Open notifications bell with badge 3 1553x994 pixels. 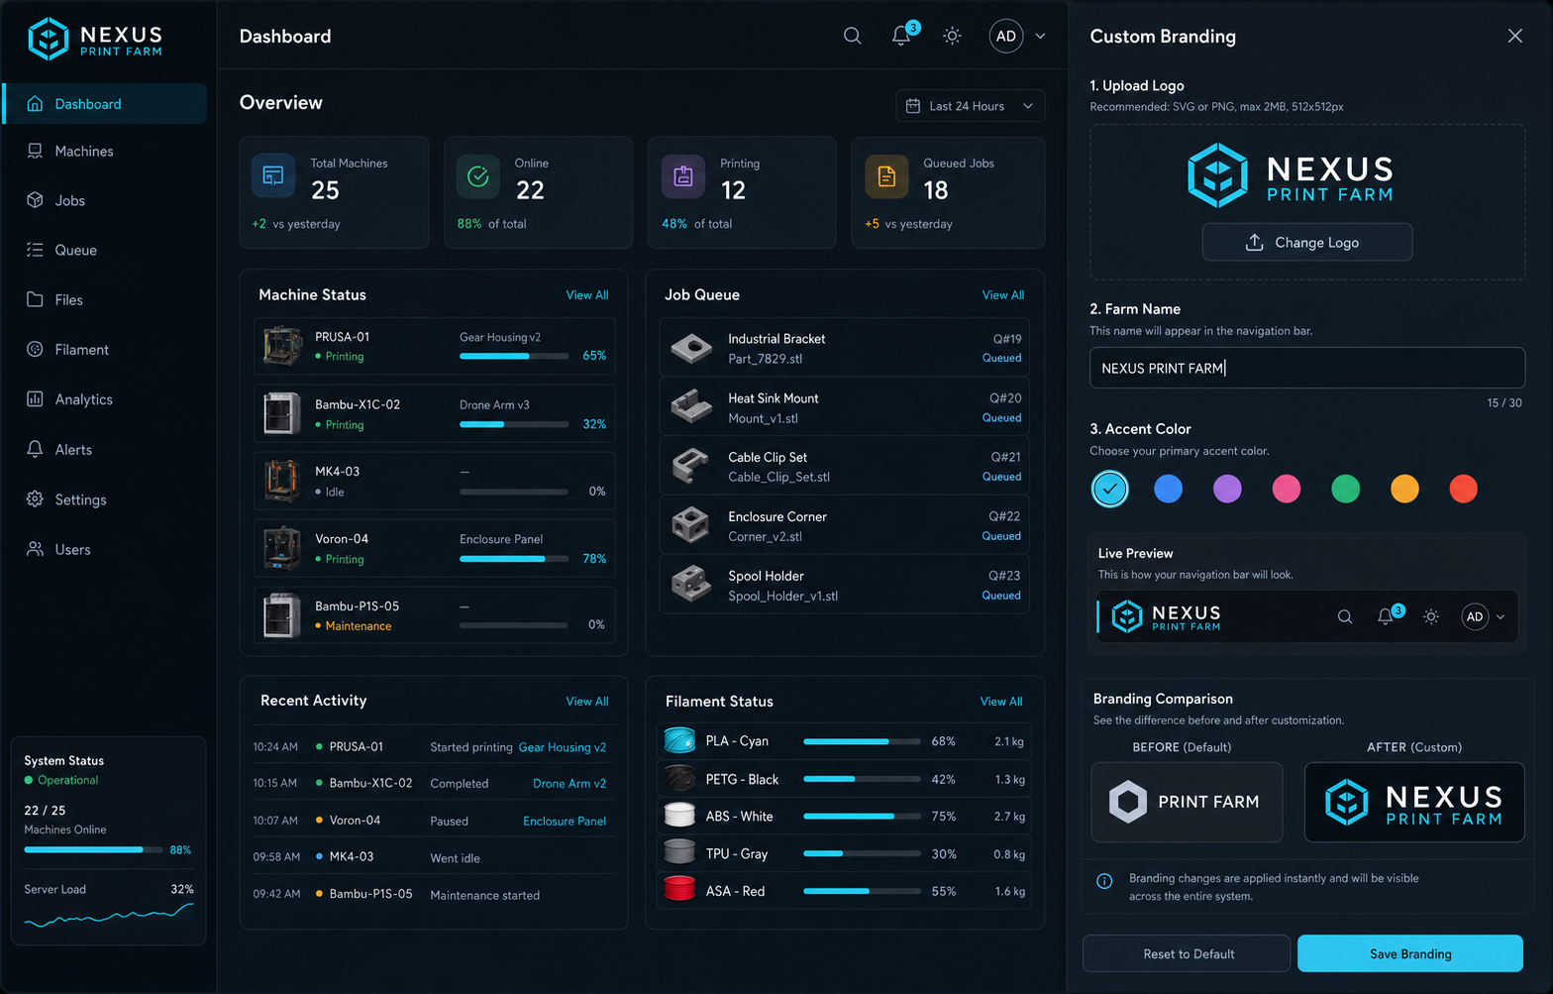(x=903, y=35)
